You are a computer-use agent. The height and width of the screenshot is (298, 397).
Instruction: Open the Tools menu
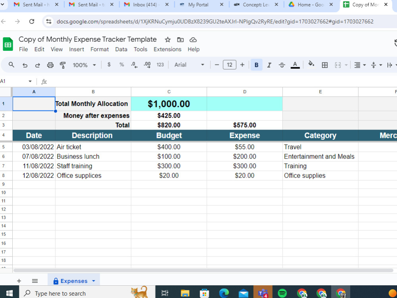tap(141, 49)
